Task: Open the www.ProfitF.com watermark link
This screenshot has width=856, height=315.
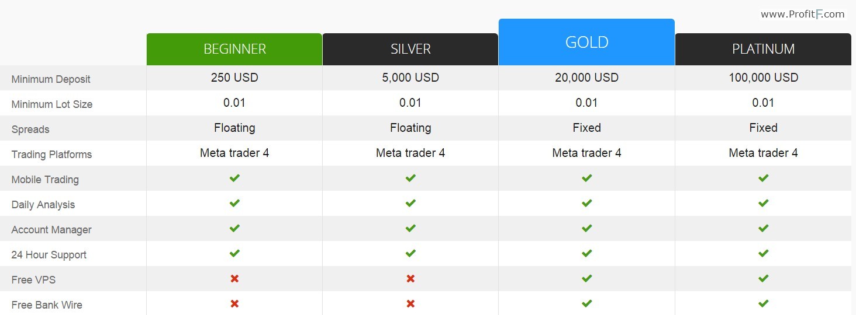Action: (x=802, y=15)
